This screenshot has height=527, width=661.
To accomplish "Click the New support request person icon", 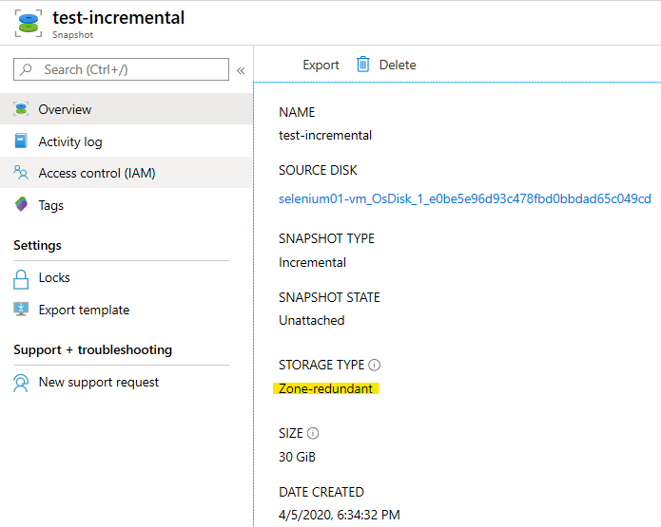I will 21,383.
